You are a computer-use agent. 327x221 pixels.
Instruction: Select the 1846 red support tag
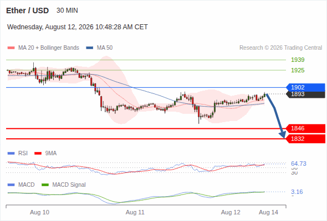(x=305, y=129)
